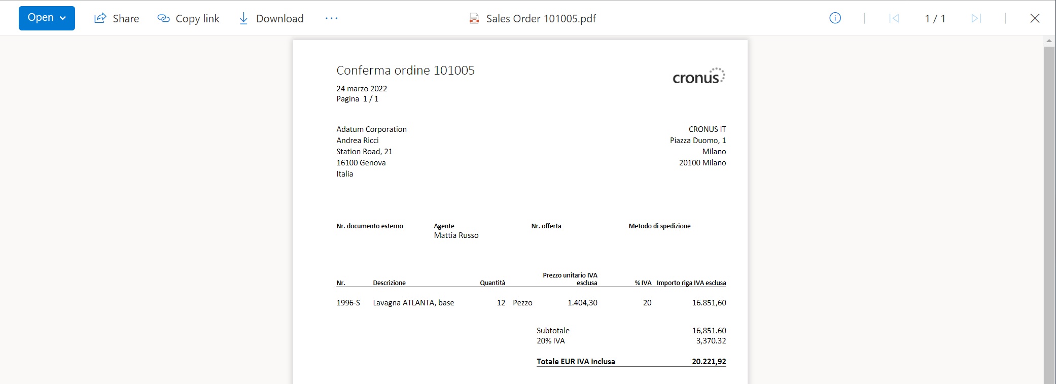Screen dimensions: 1056x384
Task: Click the Copy link chain icon
Action: tap(163, 18)
